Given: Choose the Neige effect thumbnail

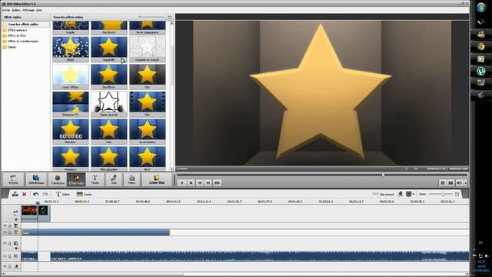Looking at the screenshot, I should pos(71,49).
